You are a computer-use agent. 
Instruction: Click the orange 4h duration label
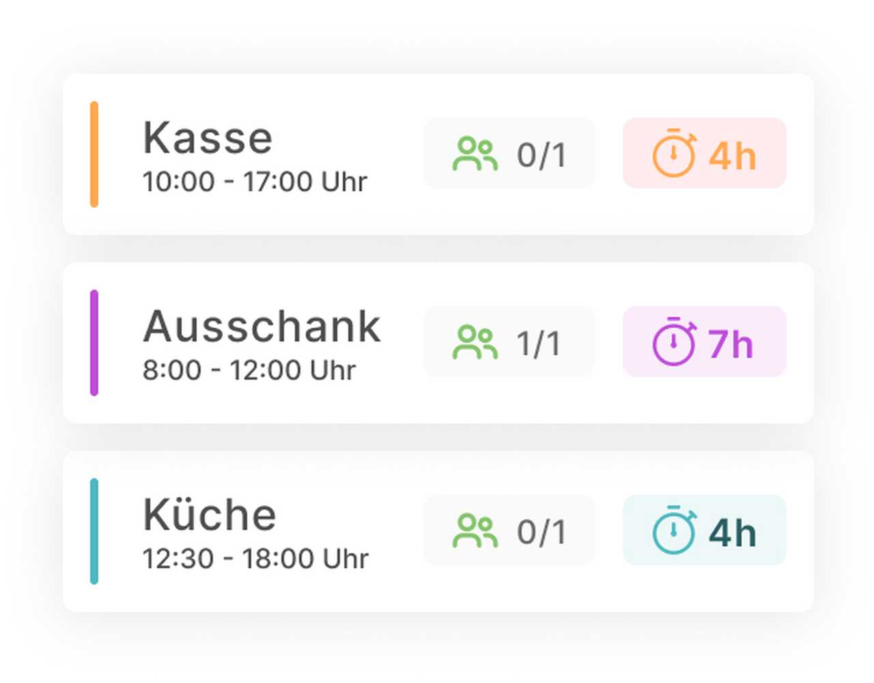[732, 156]
